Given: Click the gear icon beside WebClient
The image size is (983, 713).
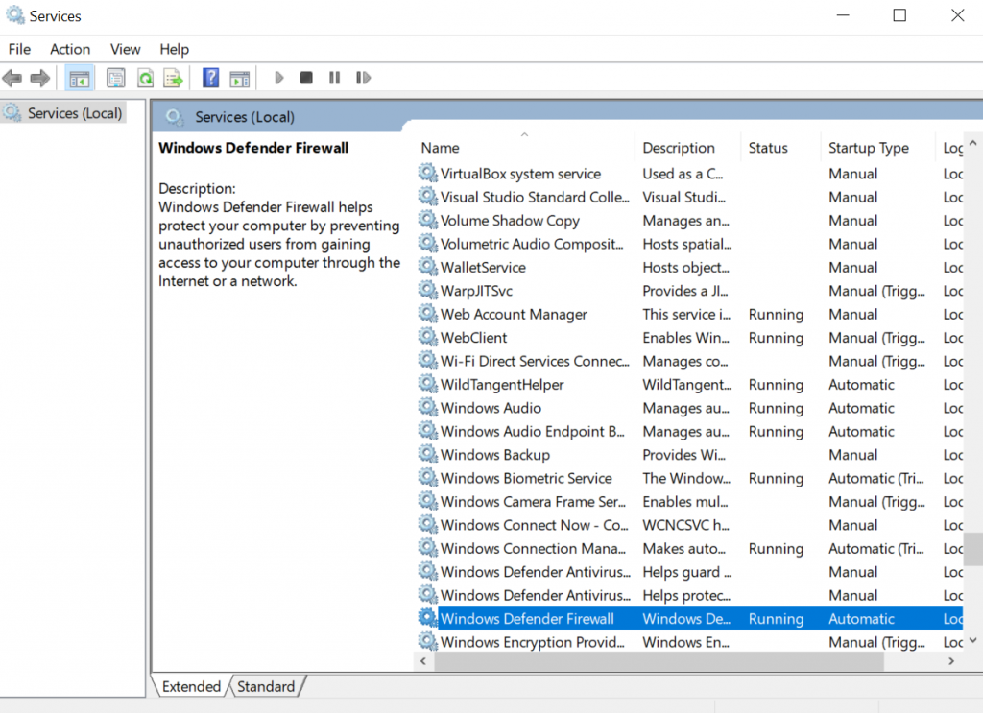Looking at the screenshot, I should click(x=427, y=337).
